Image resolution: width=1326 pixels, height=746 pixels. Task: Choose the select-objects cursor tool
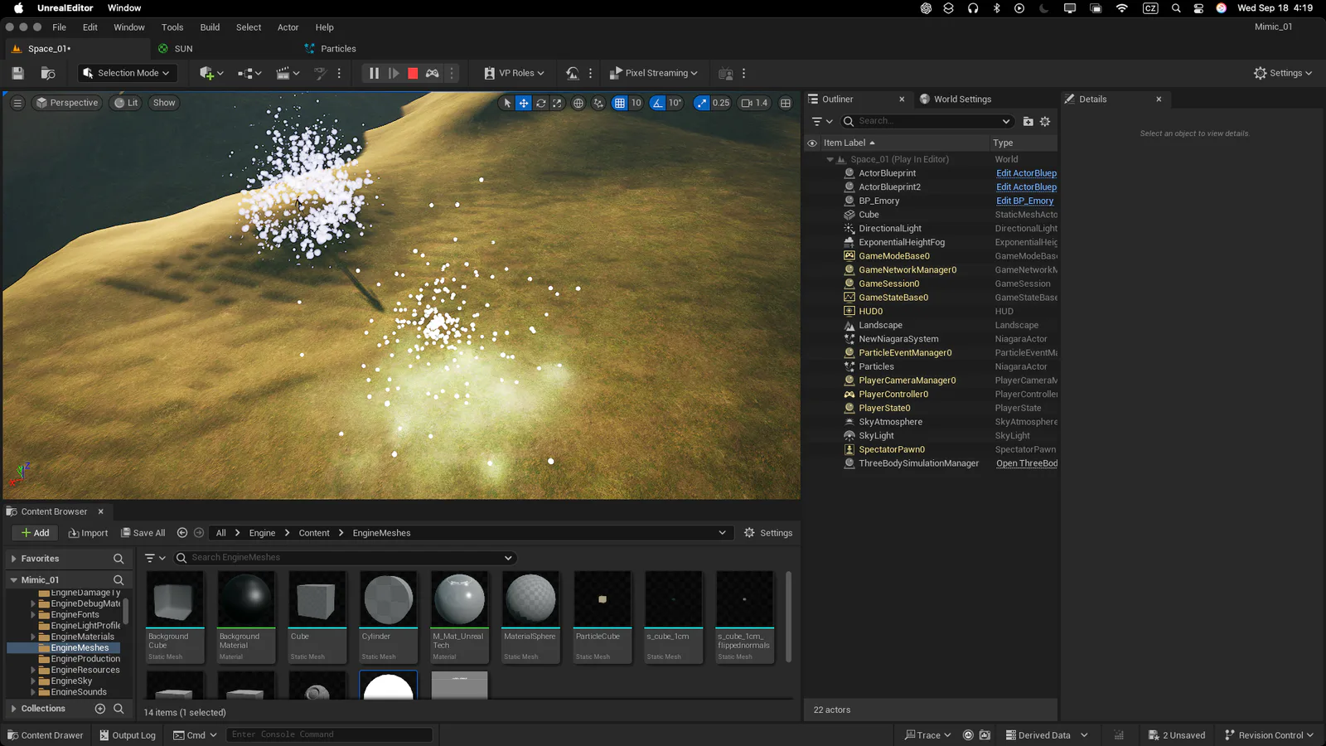click(x=507, y=103)
